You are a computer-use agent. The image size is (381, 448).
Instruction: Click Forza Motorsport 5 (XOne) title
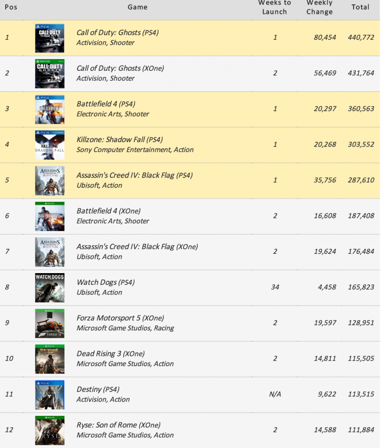120,319
